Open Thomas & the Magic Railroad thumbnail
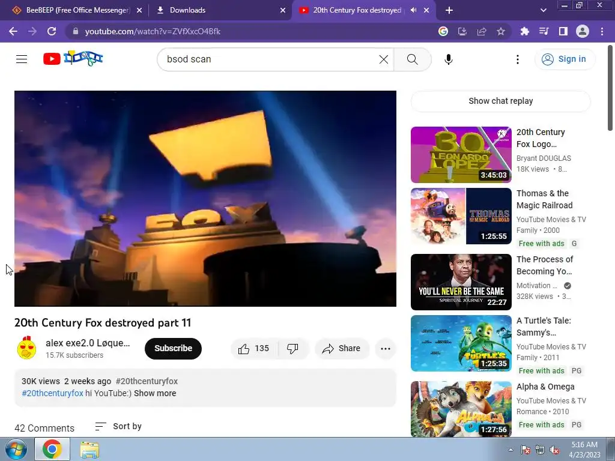Viewport: 615px width, 461px height. [x=461, y=216]
